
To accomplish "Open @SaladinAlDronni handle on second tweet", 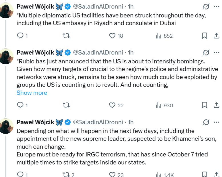I will pos(98,53).
